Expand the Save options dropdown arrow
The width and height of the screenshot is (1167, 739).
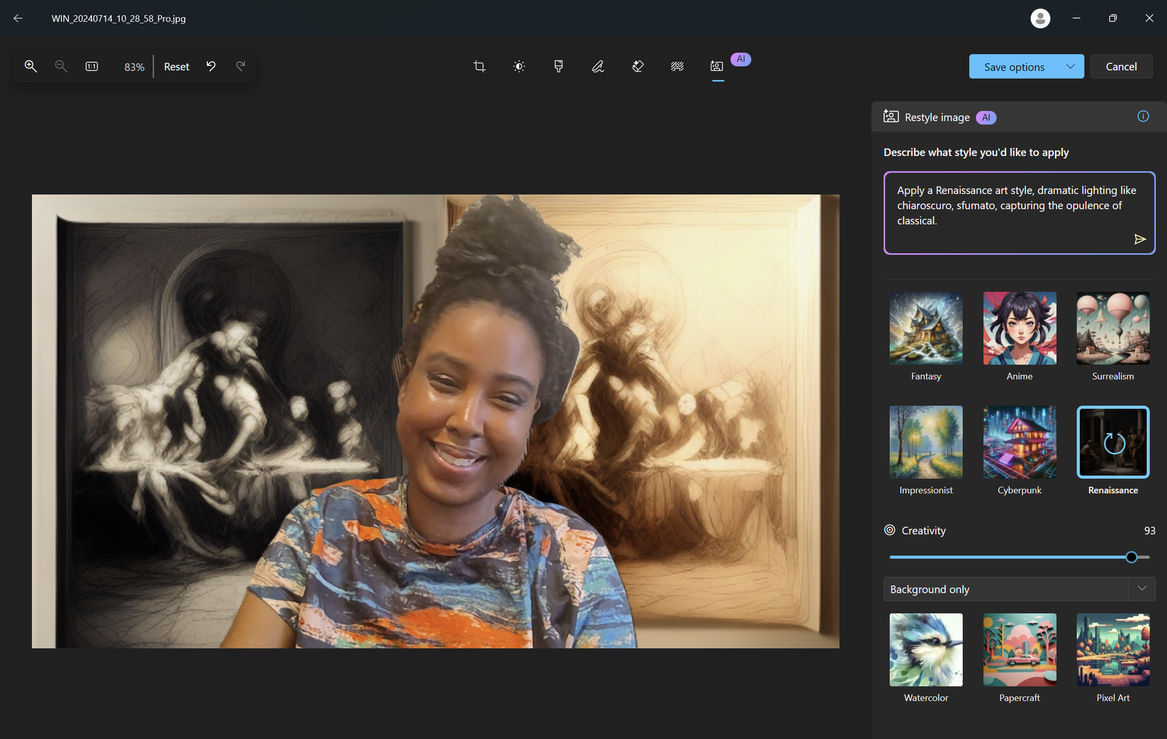[1070, 66]
